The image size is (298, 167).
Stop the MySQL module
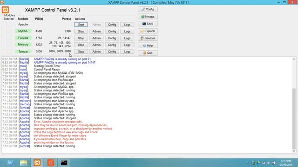tap(81, 32)
